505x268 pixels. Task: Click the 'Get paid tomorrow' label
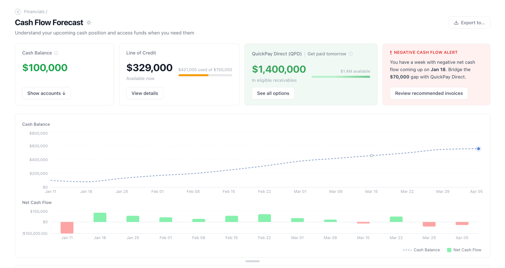click(x=327, y=54)
